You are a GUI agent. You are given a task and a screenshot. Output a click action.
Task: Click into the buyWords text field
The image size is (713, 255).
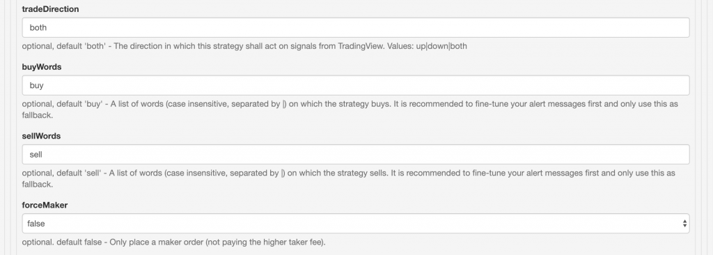pos(356,85)
